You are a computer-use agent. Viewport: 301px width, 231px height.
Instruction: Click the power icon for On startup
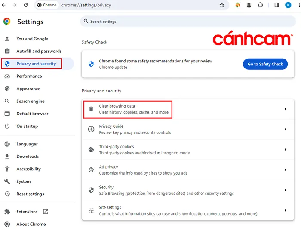[x=7, y=126]
